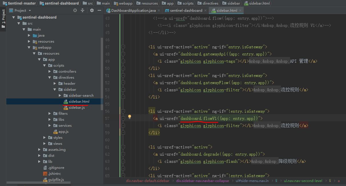Hide the Project tool window
Screen dimensions: 346x186
click(99, 10)
